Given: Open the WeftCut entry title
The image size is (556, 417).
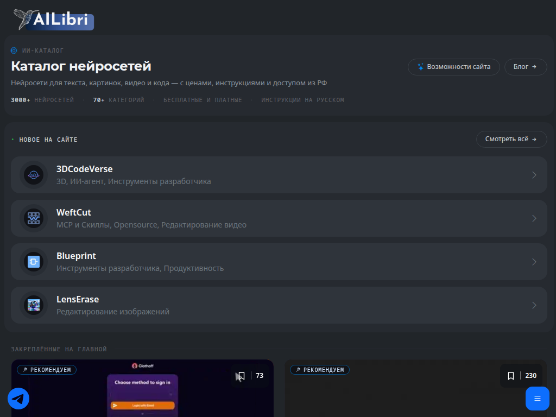Looking at the screenshot, I should [74, 212].
